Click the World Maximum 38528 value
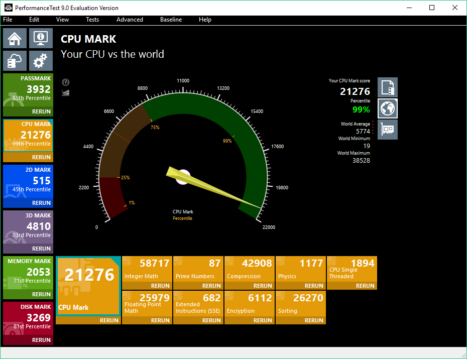The height and width of the screenshot is (359, 467). coord(361,161)
